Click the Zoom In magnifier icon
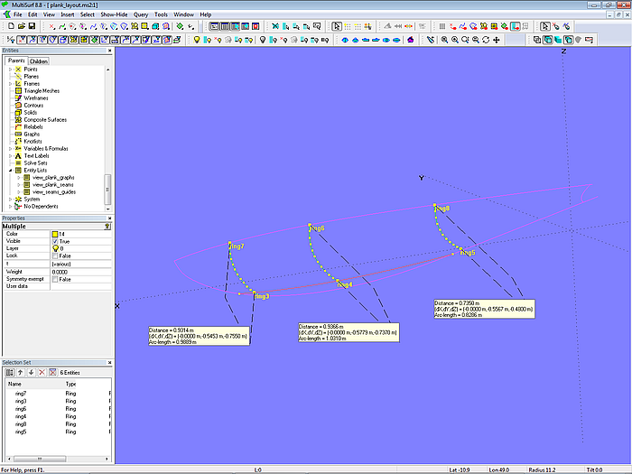 tap(454, 40)
